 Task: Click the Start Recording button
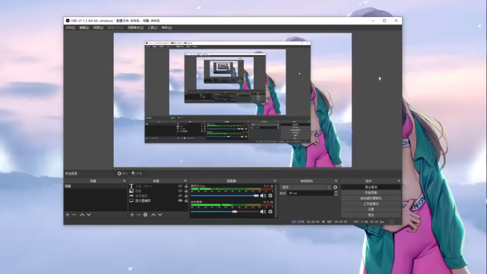coord(371,192)
